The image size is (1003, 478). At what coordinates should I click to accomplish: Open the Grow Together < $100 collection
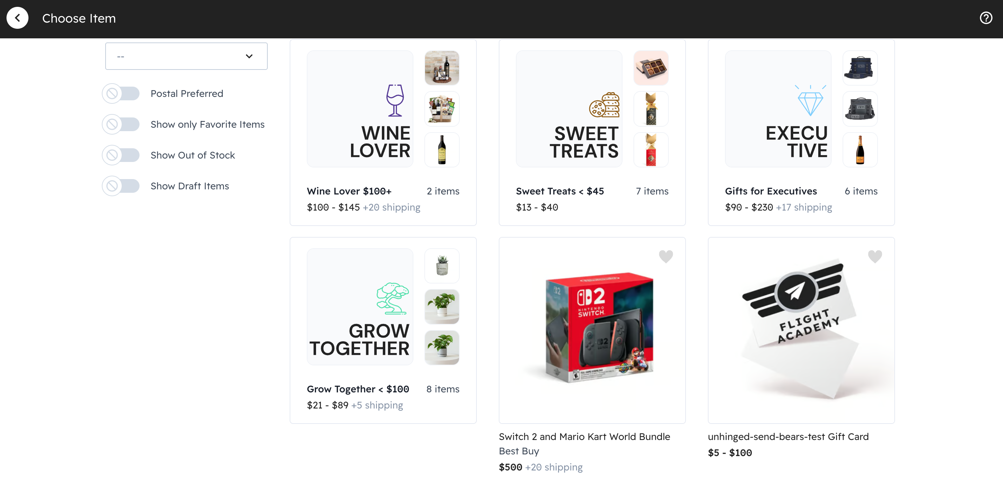[358, 389]
